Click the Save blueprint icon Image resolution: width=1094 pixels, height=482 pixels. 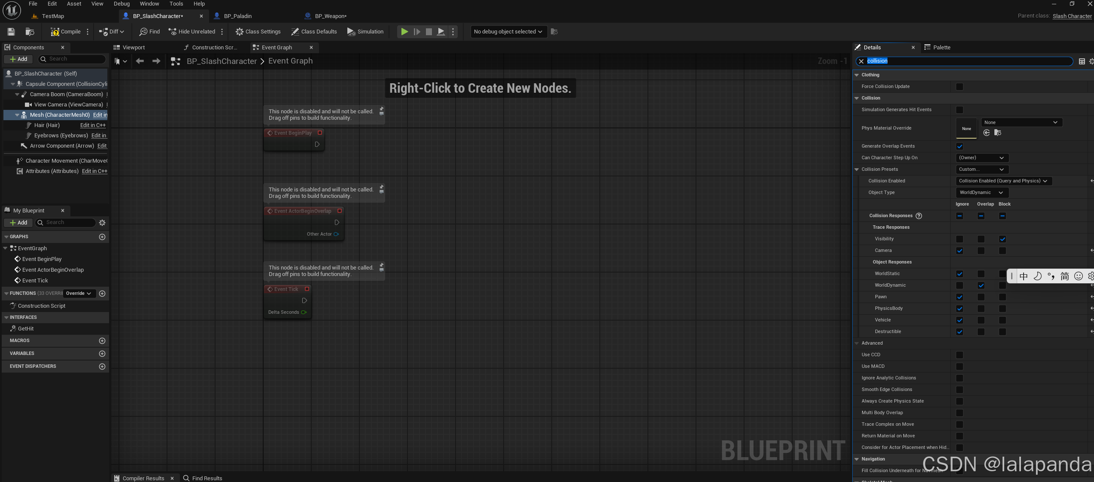coord(11,32)
